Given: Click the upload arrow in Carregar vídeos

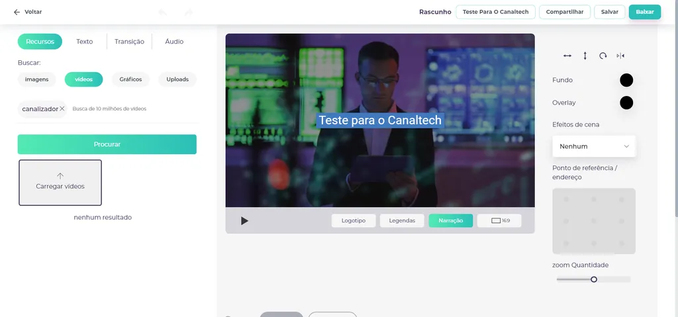Looking at the screenshot, I should pos(60,176).
